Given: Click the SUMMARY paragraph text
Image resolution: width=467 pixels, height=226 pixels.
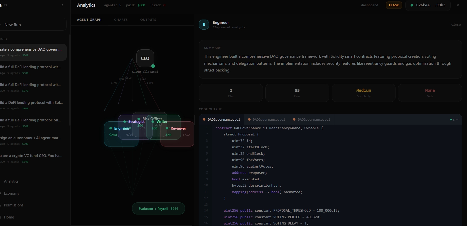Looking at the screenshot, I should pyautogui.click(x=328, y=63).
